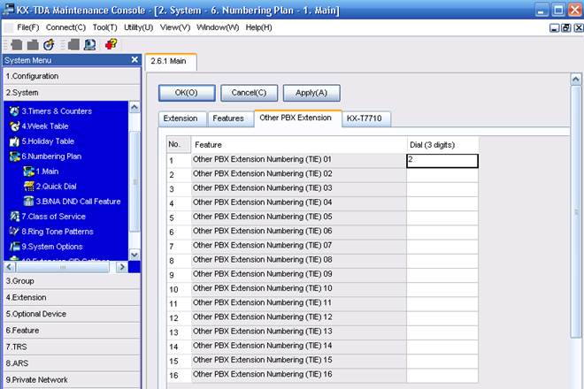This screenshot has width=584, height=389.
Task: Click the 1.Main tree icon
Action: coord(28,172)
